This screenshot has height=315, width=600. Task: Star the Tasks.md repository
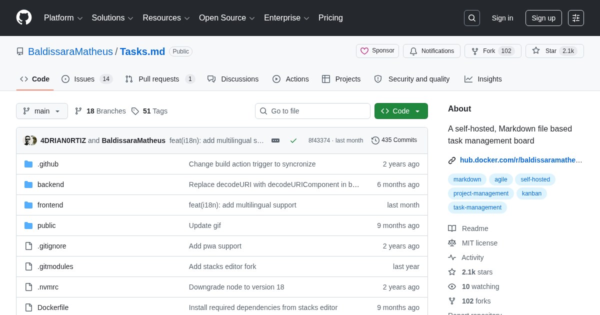[554, 51]
